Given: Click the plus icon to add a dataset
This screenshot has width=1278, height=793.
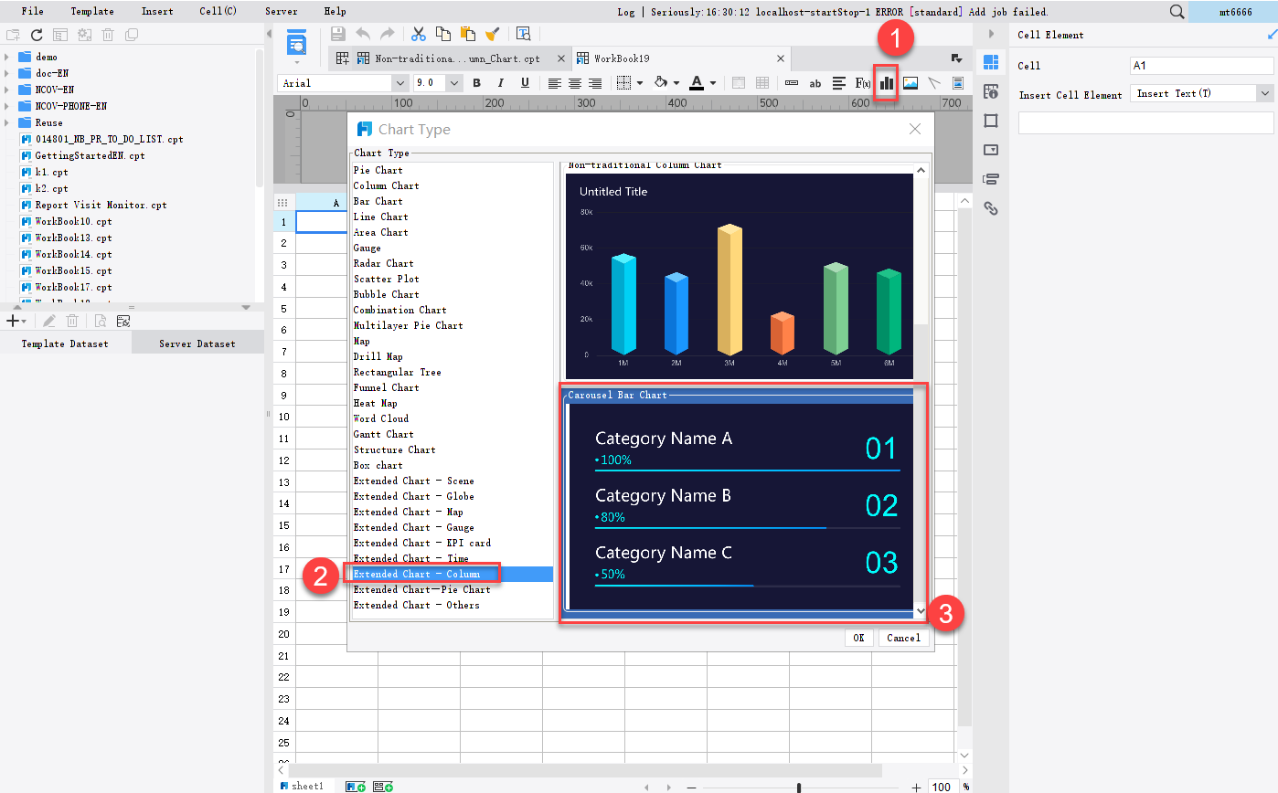Looking at the screenshot, I should tap(13, 321).
